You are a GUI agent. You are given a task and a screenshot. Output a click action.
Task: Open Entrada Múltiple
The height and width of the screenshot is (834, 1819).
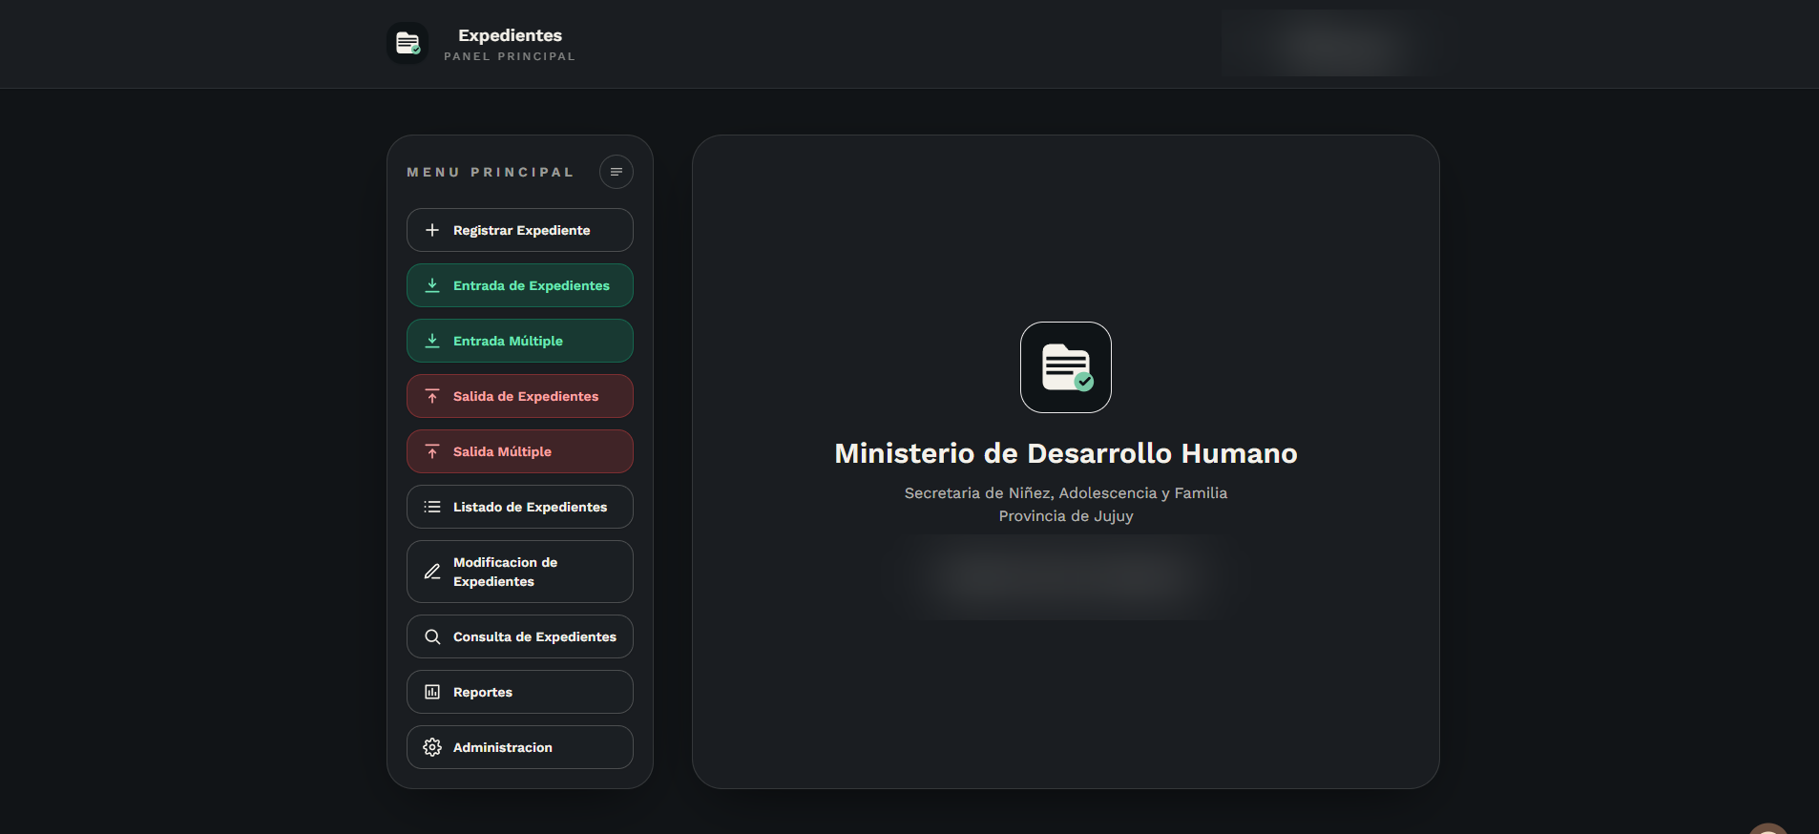coord(520,341)
